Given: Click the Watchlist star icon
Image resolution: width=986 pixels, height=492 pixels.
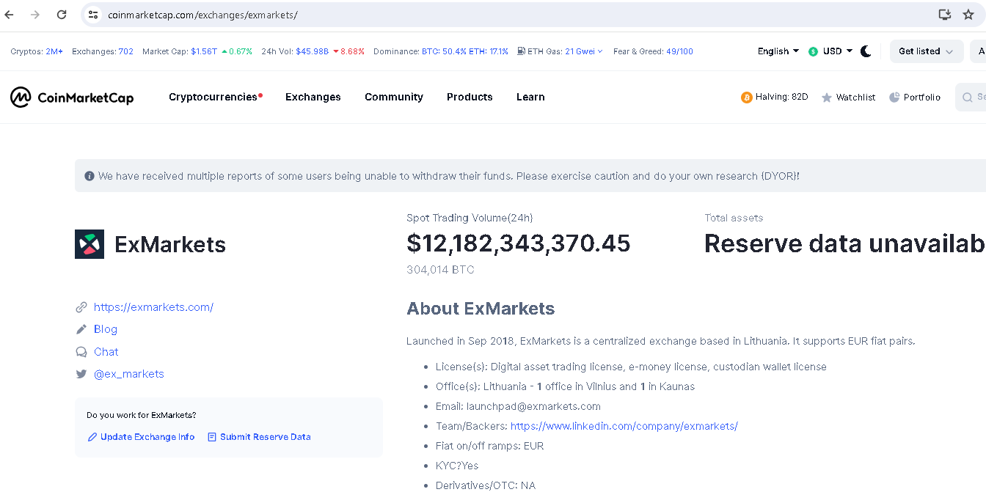Looking at the screenshot, I should [827, 98].
